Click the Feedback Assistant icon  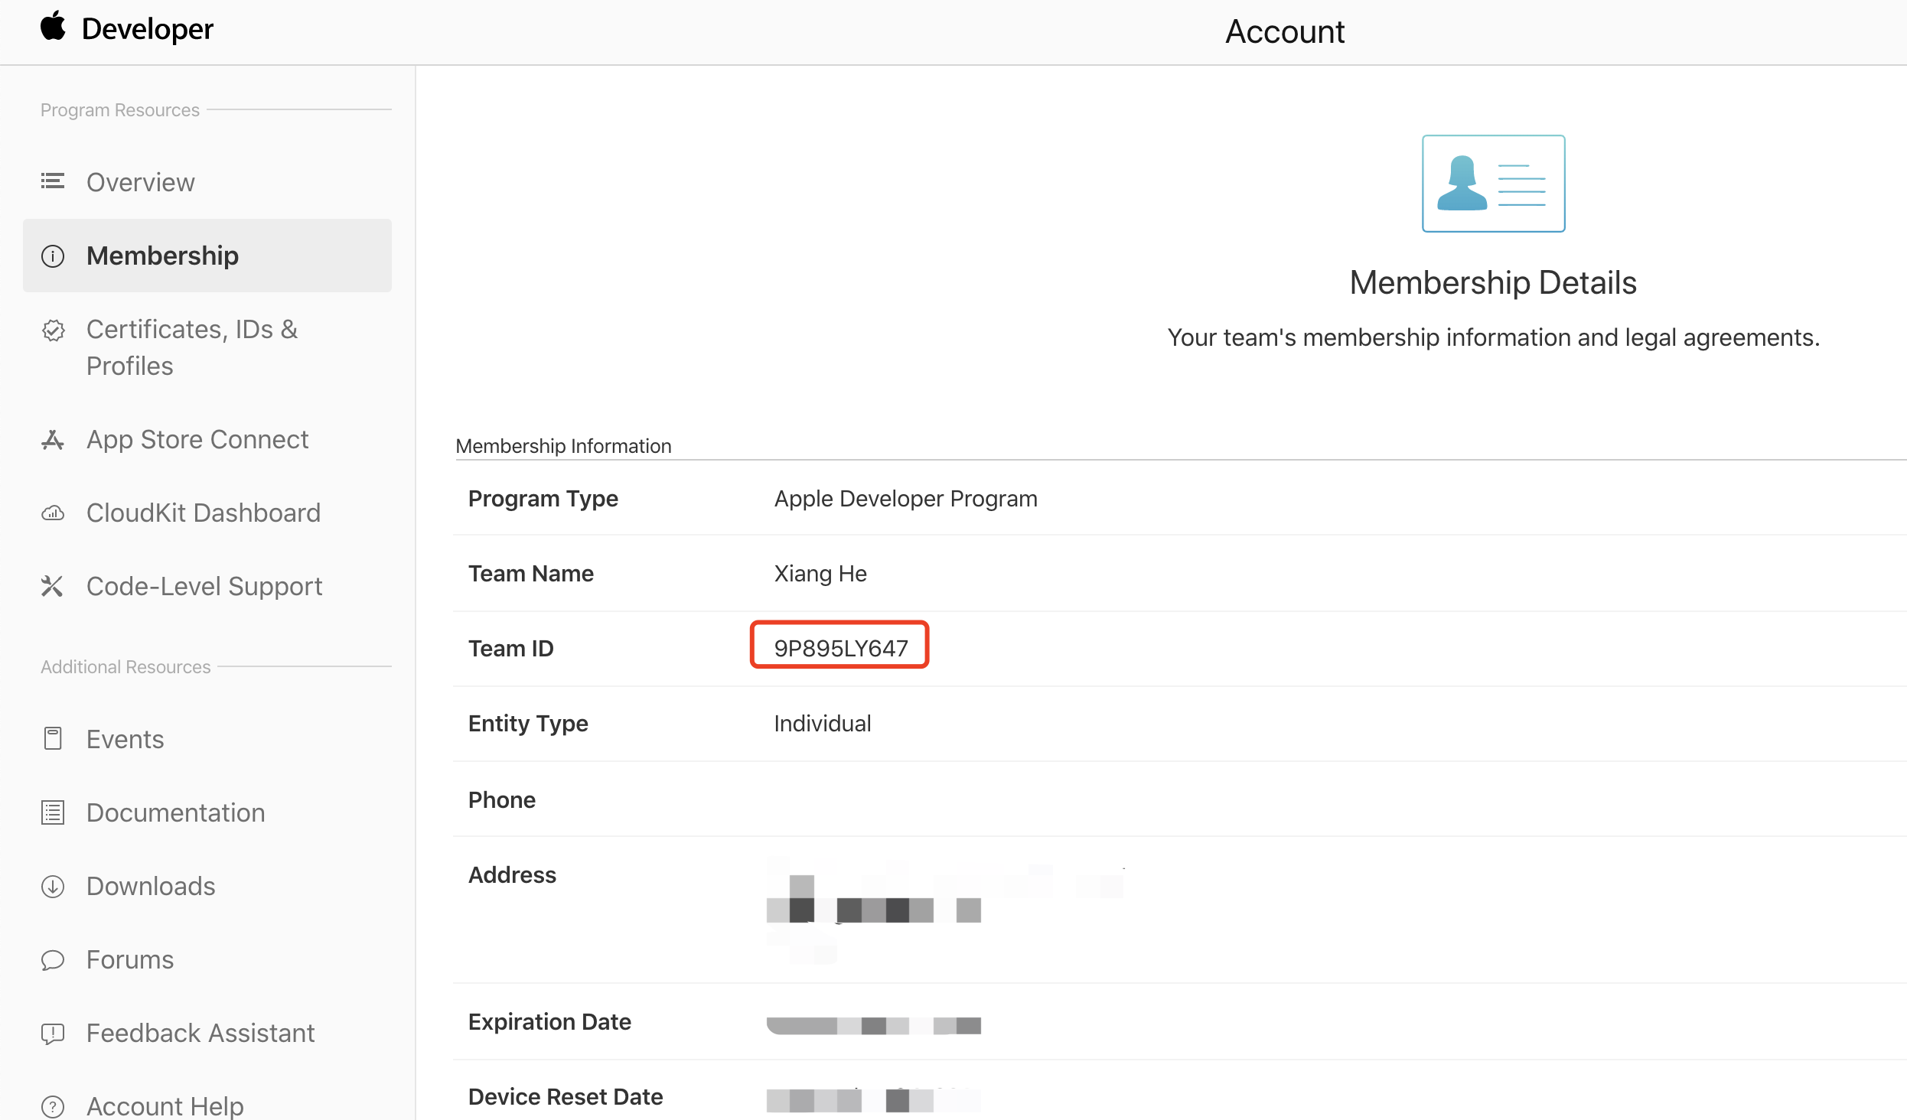click(53, 1034)
